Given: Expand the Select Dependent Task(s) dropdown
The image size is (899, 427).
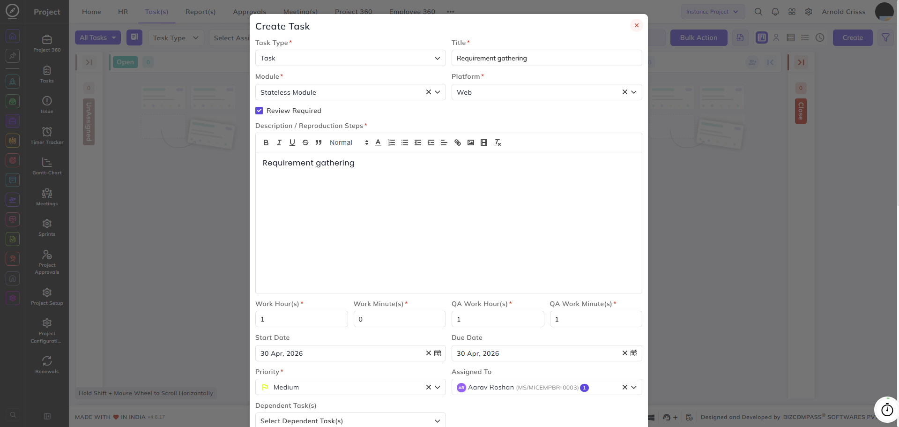Looking at the screenshot, I should [350, 420].
